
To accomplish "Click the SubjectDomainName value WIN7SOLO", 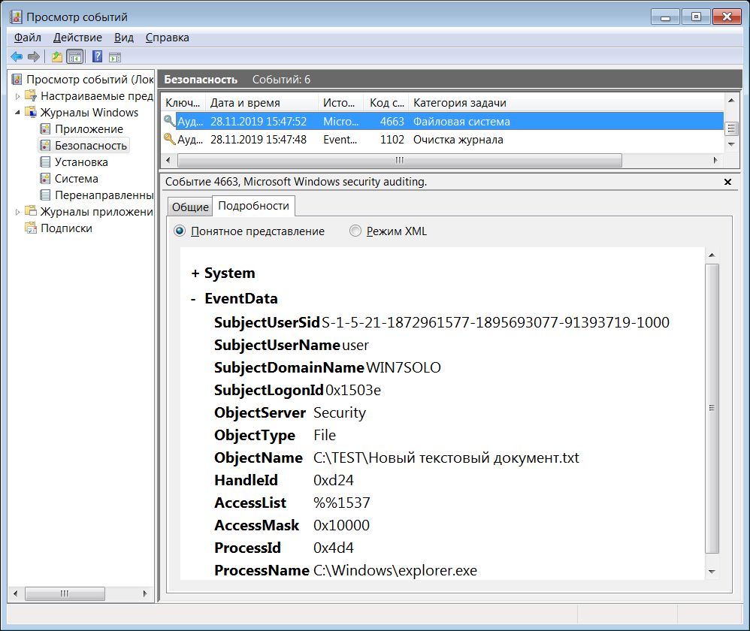I will click(404, 367).
